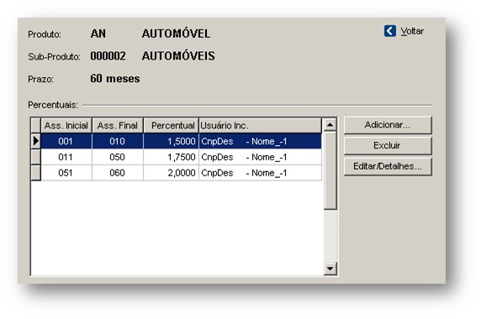Click the AUTOMÓVEL product name
The height and width of the screenshot is (319, 481).
[x=176, y=34]
